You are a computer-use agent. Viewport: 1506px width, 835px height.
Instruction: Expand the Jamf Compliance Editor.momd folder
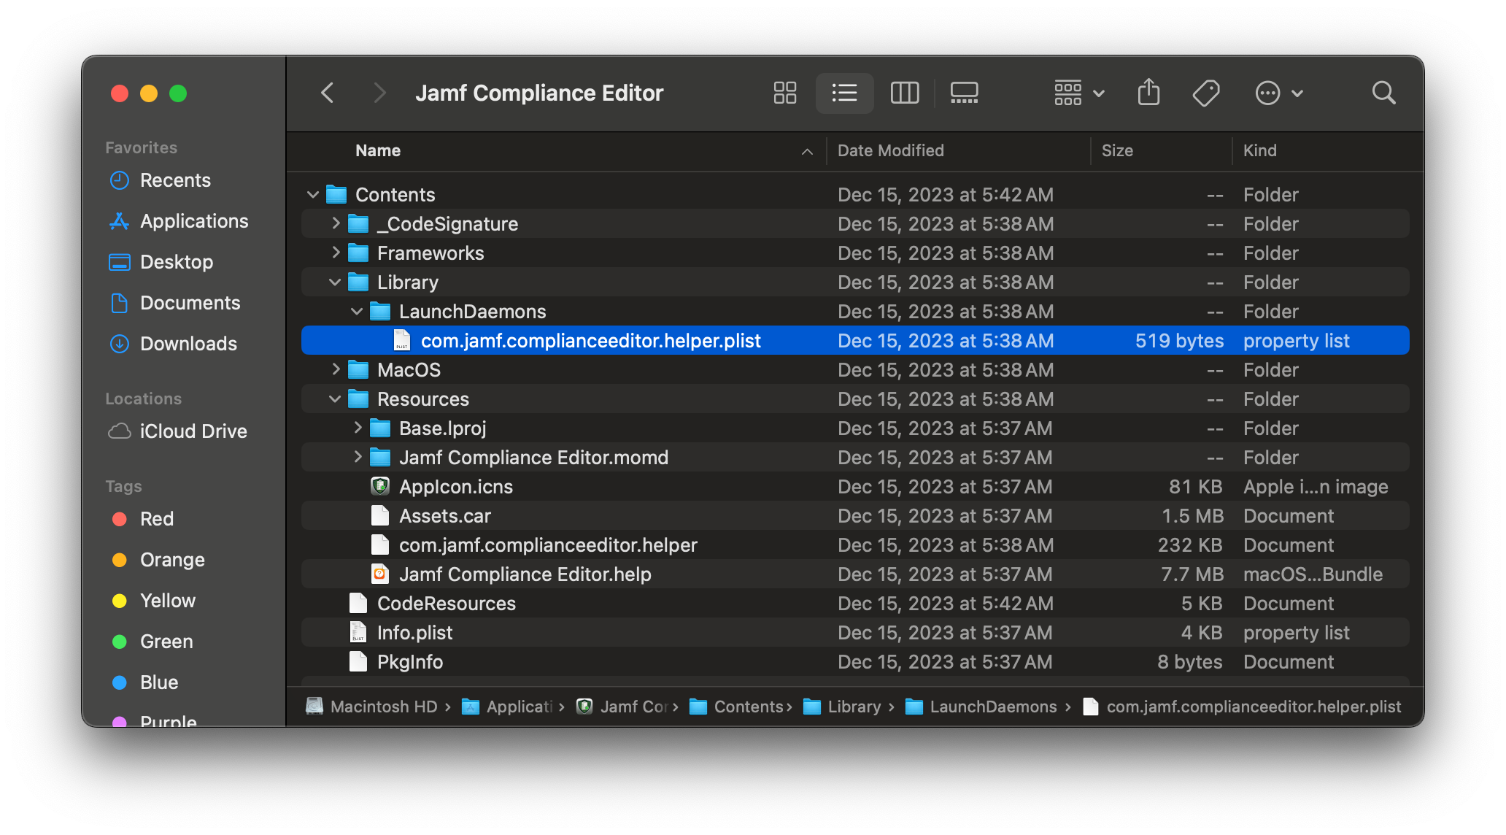(357, 457)
